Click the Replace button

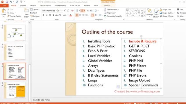point(181,13)
